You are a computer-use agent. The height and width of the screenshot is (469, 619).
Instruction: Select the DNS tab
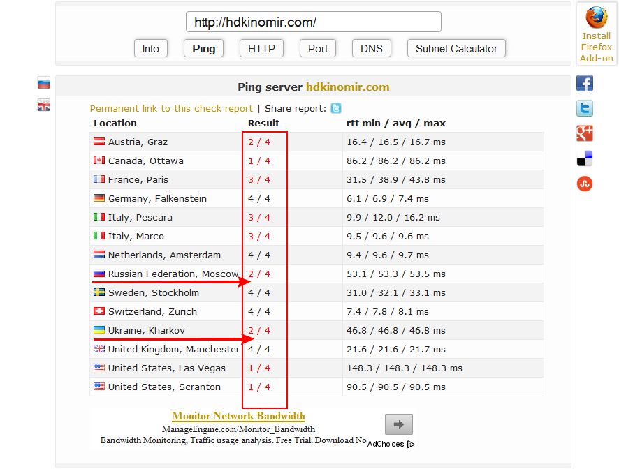click(372, 49)
